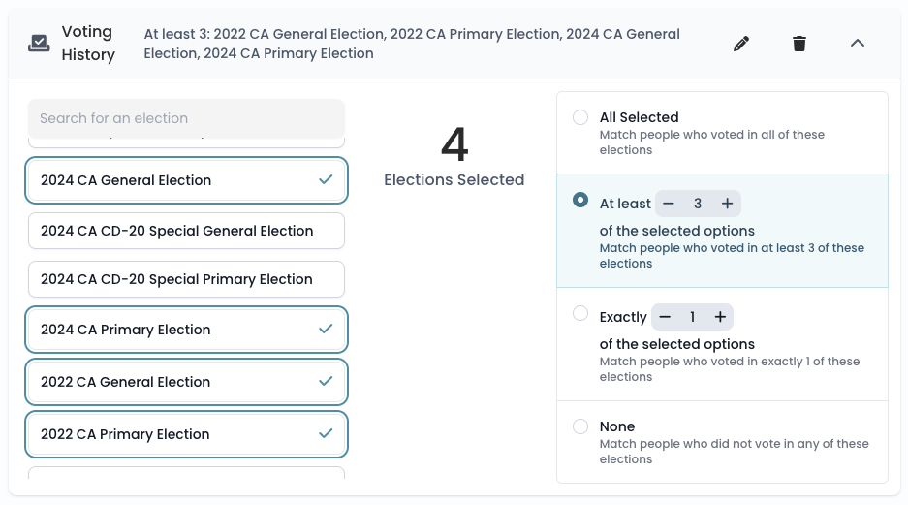Image resolution: width=908 pixels, height=505 pixels.
Task: Deselect 2024 CA General Election
Action: [186, 180]
